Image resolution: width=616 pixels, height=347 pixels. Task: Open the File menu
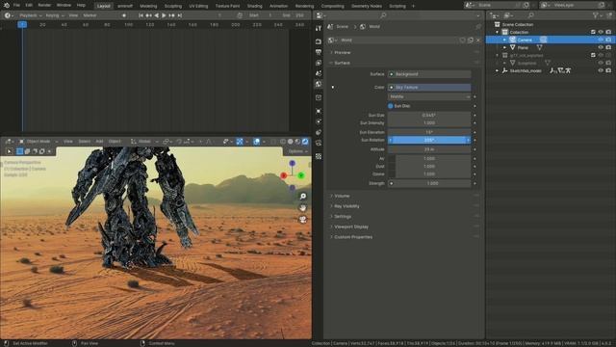click(x=16, y=6)
